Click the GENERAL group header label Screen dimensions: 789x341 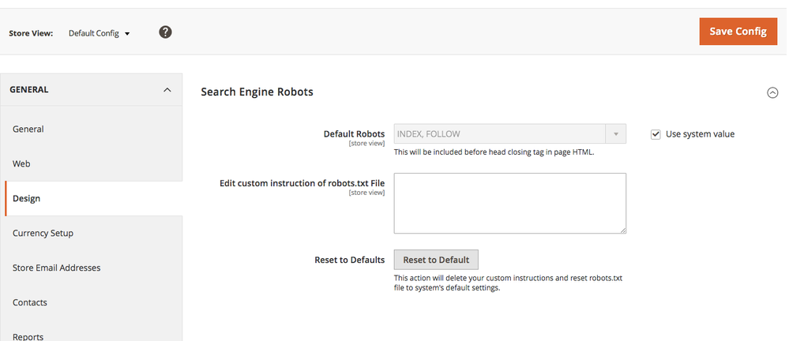[29, 90]
